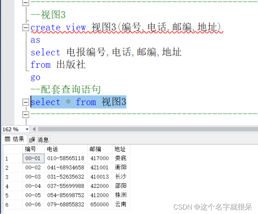Select phone cell 037-55699988
The image size is (258, 214).
(x=66, y=186)
